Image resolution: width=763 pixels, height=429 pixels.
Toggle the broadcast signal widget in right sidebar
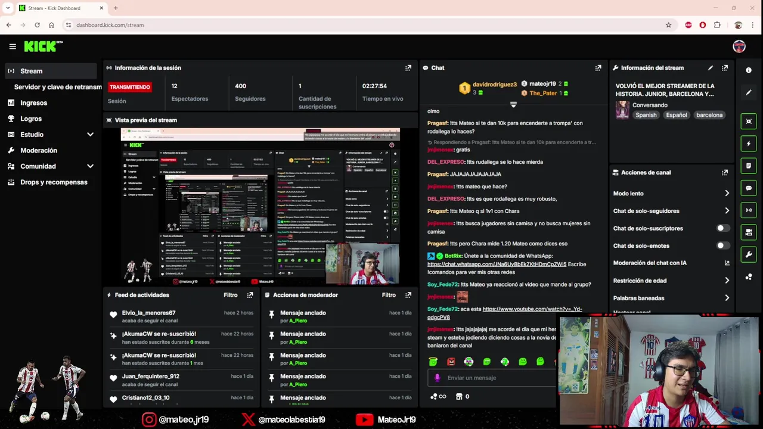749,210
